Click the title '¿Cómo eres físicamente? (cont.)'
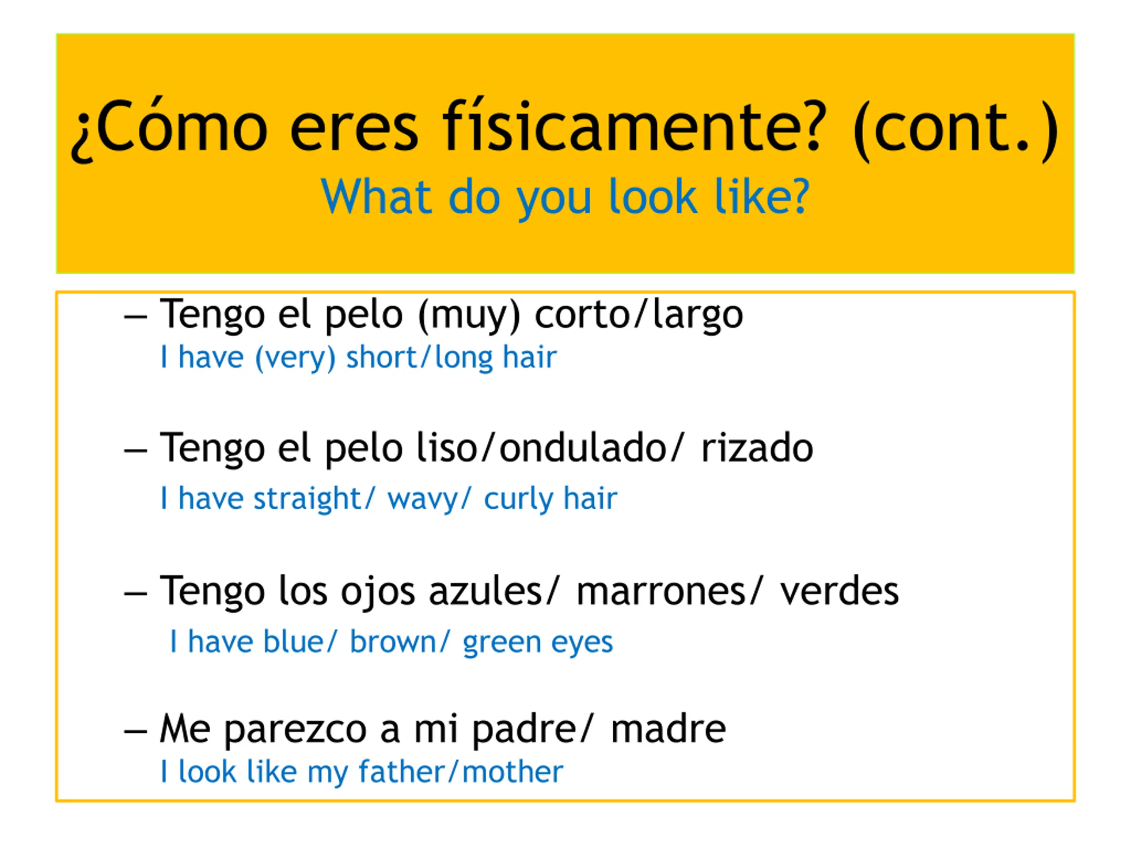Screen dimensions: 1131x848 (x=565, y=128)
